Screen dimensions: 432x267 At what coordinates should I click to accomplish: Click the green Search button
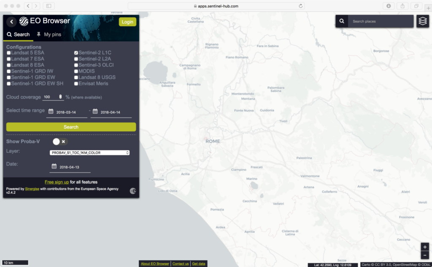tap(71, 127)
